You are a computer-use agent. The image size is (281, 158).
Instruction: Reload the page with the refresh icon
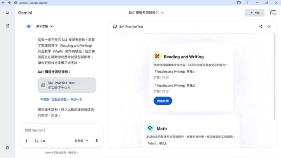[15, 3]
